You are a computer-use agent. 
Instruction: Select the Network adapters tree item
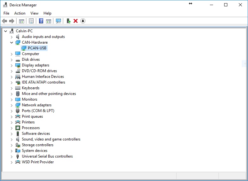click(x=37, y=105)
